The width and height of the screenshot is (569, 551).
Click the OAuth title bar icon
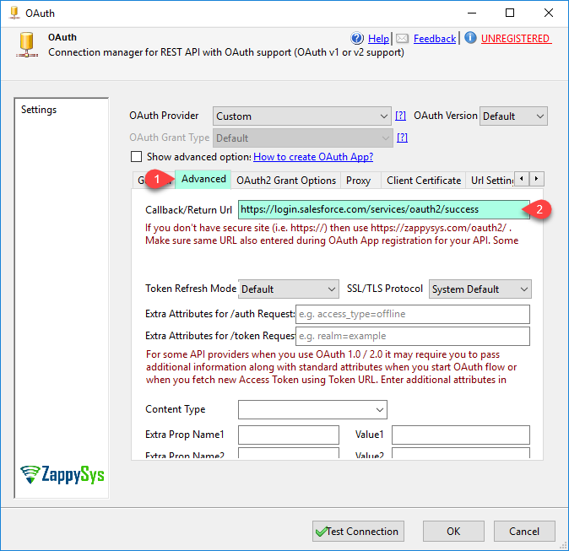pyautogui.click(x=14, y=13)
